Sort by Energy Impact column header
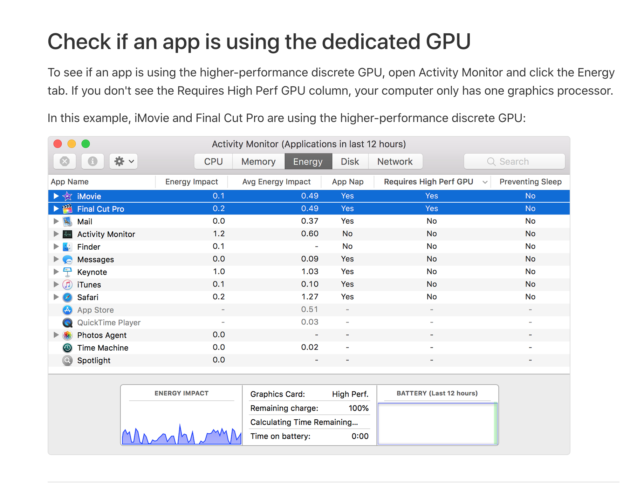The width and height of the screenshot is (637, 488). [191, 182]
